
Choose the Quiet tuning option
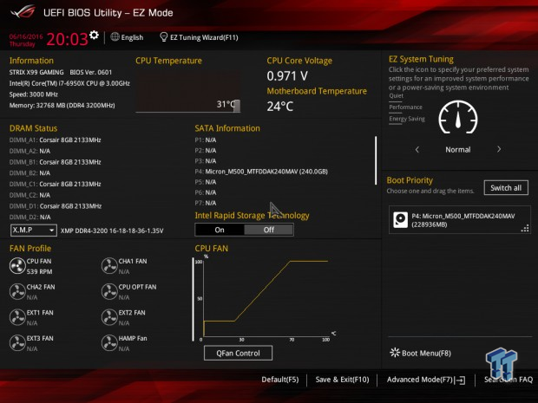396,96
